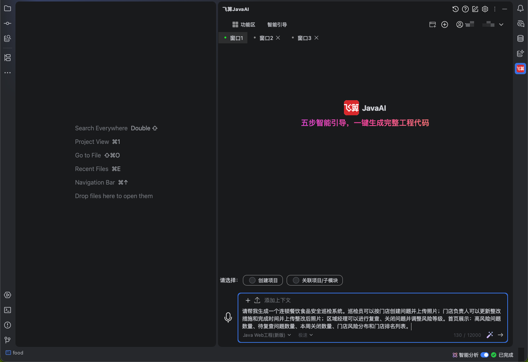
Task: Click the 智能分析 atom icon in status bar
Action: click(x=455, y=355)
